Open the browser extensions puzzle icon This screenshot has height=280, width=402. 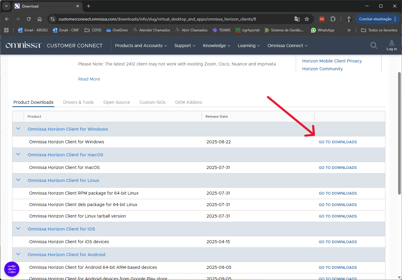(333, 19)
